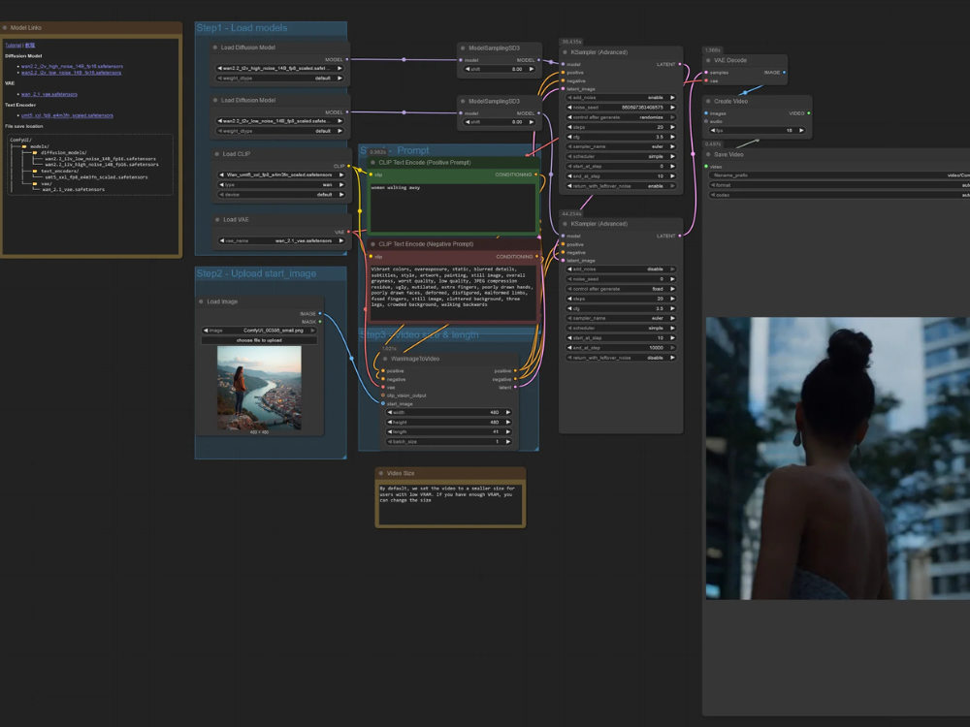This screenshot has height=727, width=970.
Task: Collapse the CLIP Text Encode (Negative Prompt) node dot
Action: [372, 244]
